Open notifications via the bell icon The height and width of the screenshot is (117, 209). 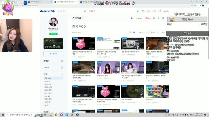click(160, 11)
